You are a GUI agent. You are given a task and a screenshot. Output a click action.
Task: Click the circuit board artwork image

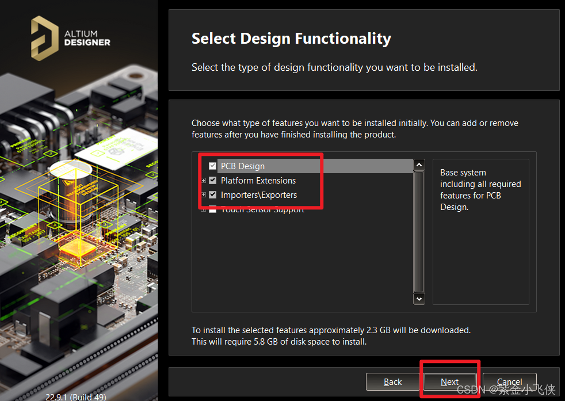tap(78, 230)
